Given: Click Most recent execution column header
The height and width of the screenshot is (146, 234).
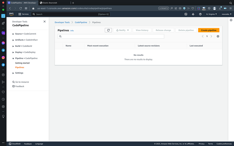Looking at the screenshot, I should pyautogui.click(x=98, y=46).
